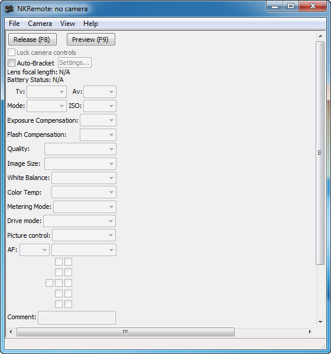Open the ISO dropdown
Screen dimensions: 331x354
(100, 106)
